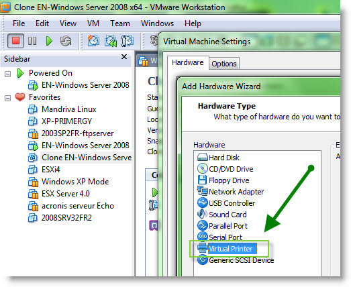
Task: Select 2003SP2FR-ftpserver virtual machine
Action: coord(77,133)
